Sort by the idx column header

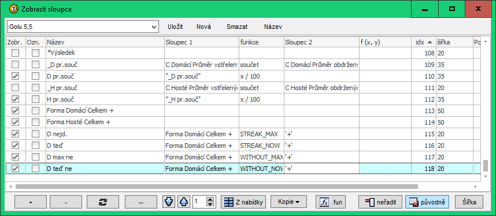click(x=424, y=42)
